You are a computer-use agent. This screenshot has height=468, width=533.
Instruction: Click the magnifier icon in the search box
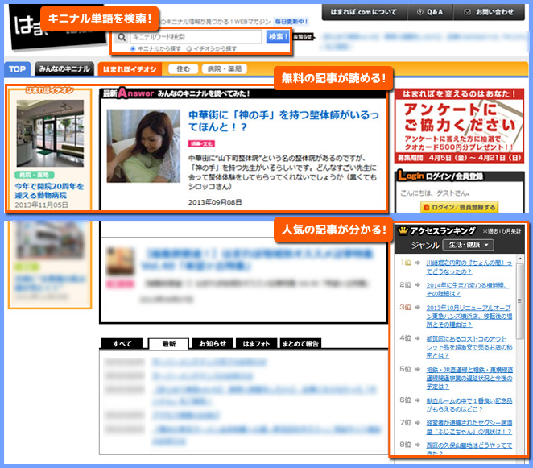(121, 37)
